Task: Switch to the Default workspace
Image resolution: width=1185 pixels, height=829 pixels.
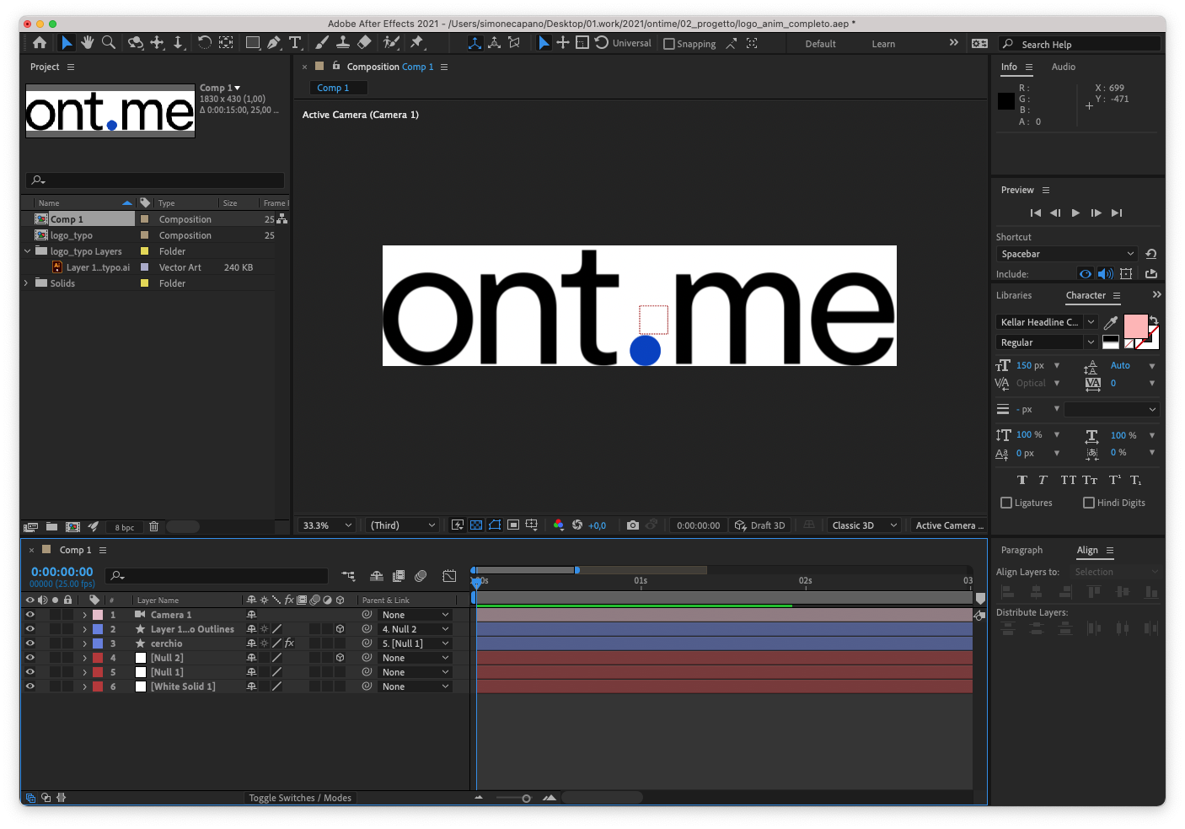Action: pos(820,44)
